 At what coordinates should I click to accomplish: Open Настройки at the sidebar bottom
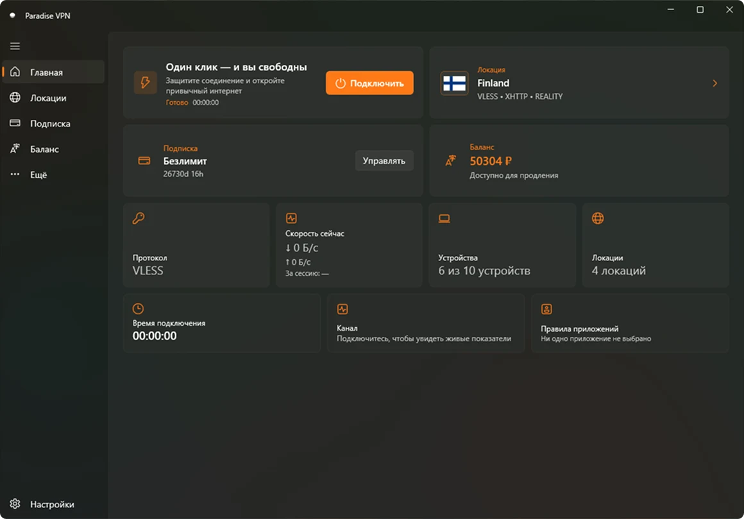click(53, 504)
